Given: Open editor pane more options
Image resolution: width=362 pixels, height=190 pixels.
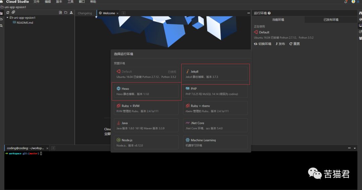Looking at the screenshot, I should 248,13.
